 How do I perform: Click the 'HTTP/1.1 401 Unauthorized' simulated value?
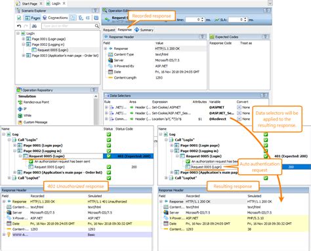click(107, 201)
